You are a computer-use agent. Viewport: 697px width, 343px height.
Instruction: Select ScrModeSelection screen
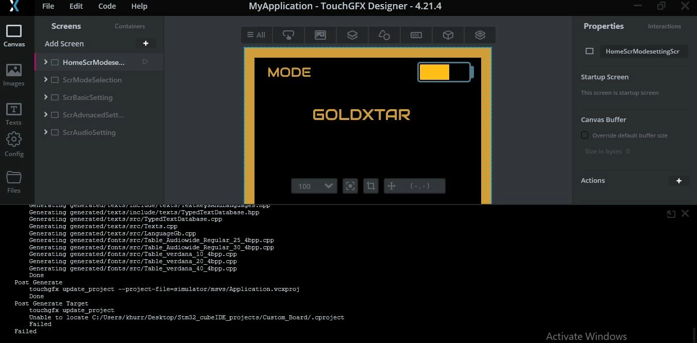pyautogui.click(x=92, y=80)
